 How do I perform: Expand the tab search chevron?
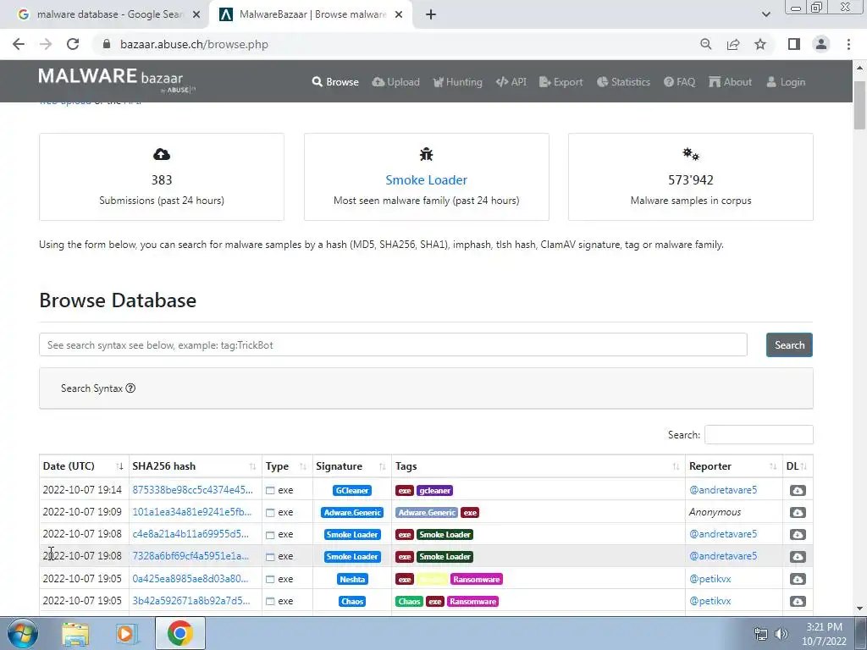pyautogui.click(x=765, y=14)
